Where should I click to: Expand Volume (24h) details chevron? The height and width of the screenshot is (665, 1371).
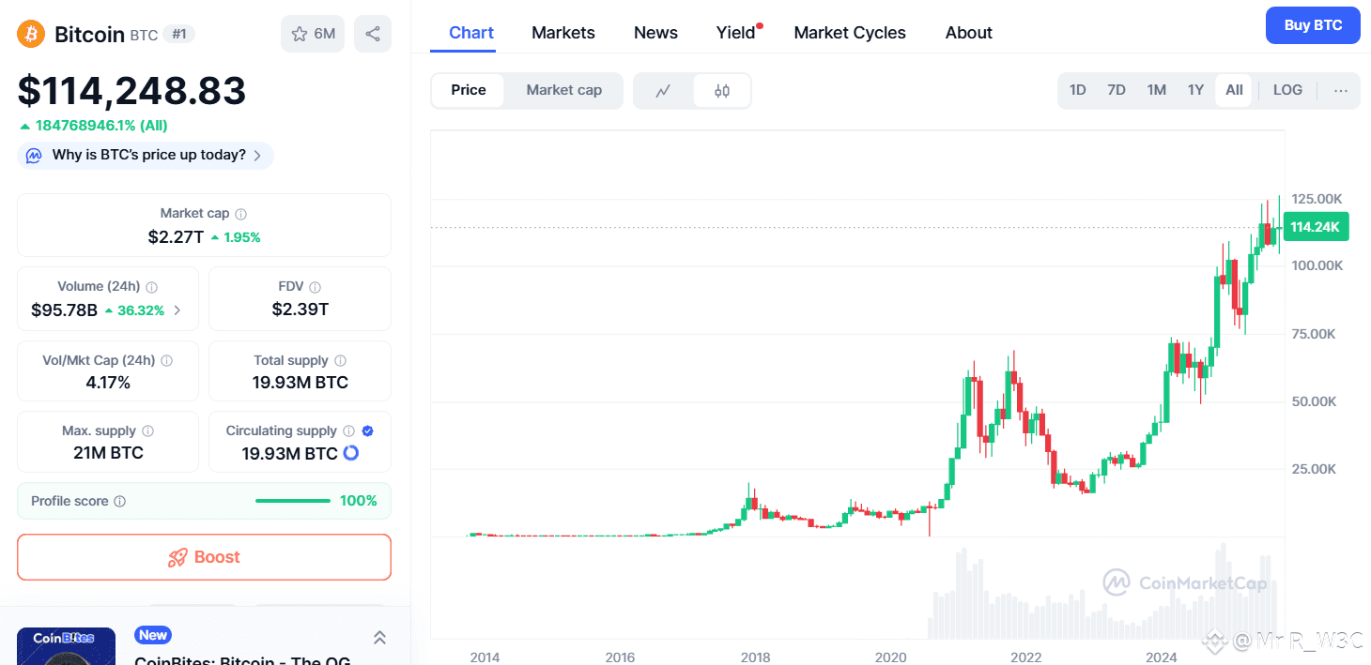click(x=177, y=310)
